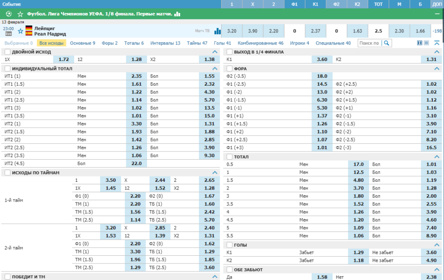The width and height of the screenshot is (444, 280).
Task: Open the Комбинированные 46 tab
Action: (261, 43)
